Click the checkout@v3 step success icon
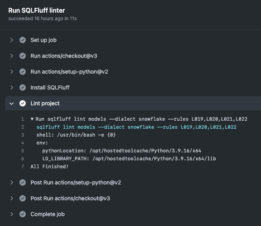This screenshot has width=261, height=226. [23, 56]
